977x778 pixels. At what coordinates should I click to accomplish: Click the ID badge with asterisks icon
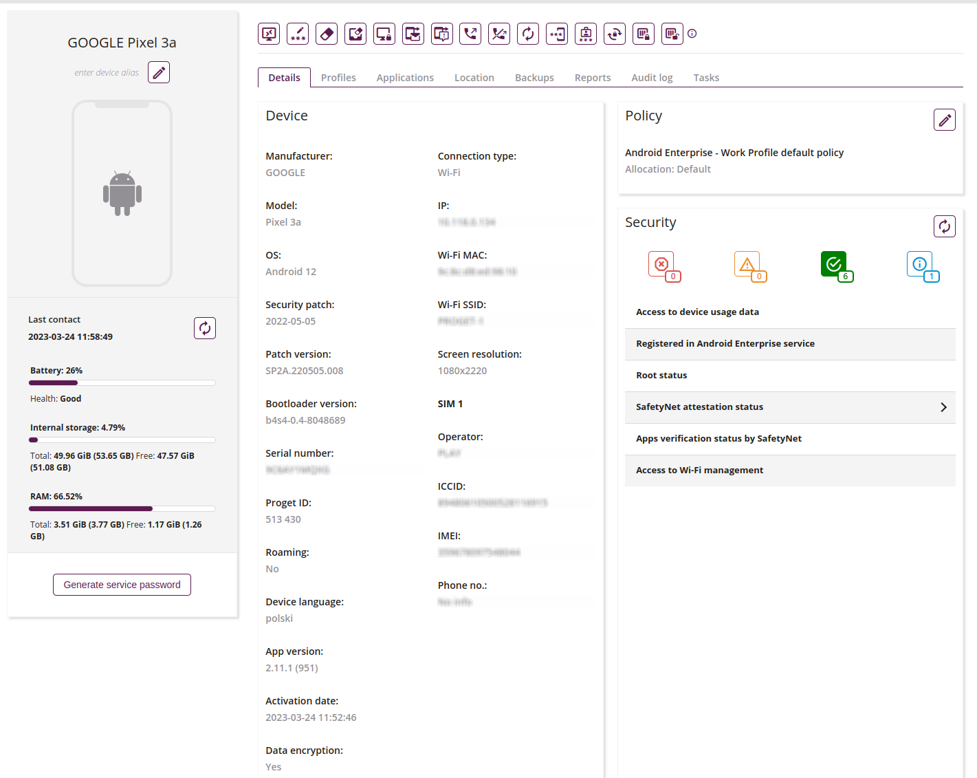click(x=586, y=34)
